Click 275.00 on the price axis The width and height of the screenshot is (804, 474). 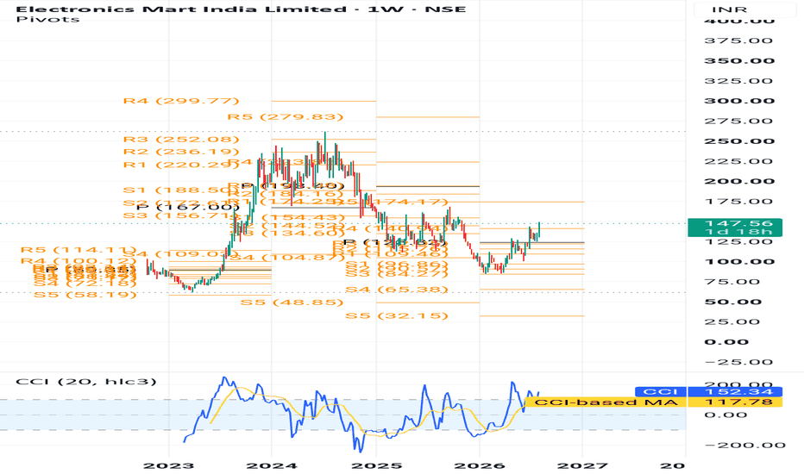pos(738,122)
